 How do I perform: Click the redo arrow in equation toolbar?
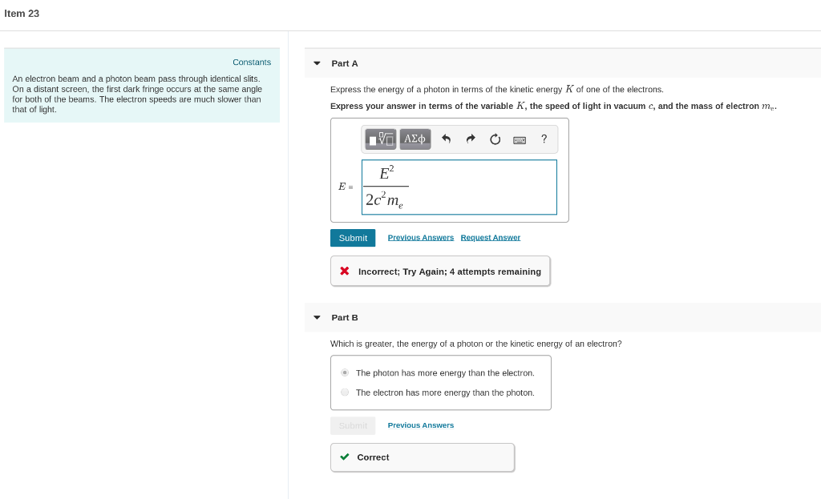[x=470, y=139]
